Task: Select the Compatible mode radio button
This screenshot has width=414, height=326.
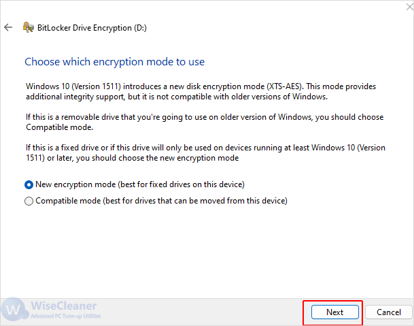Action: pyautogui.click(x=29, y=201)
